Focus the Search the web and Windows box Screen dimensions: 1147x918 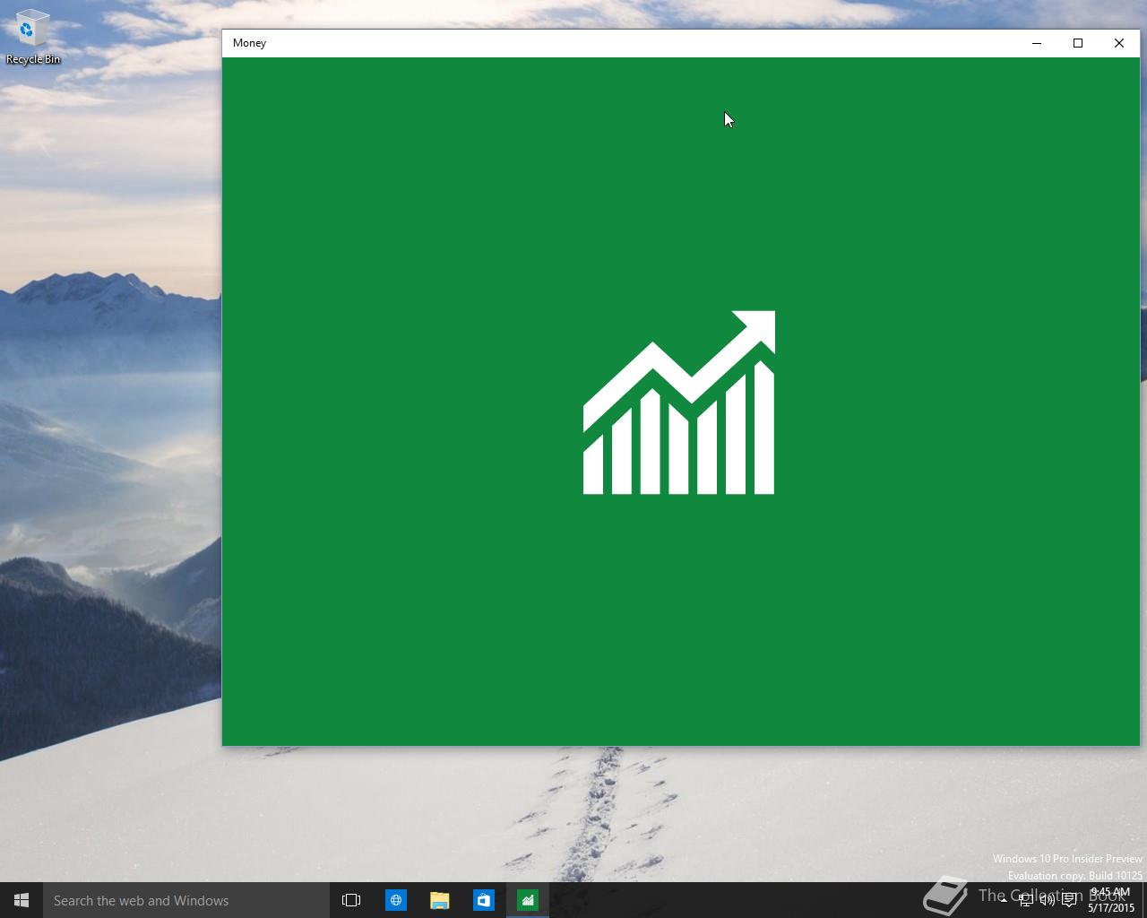(186, 900)
